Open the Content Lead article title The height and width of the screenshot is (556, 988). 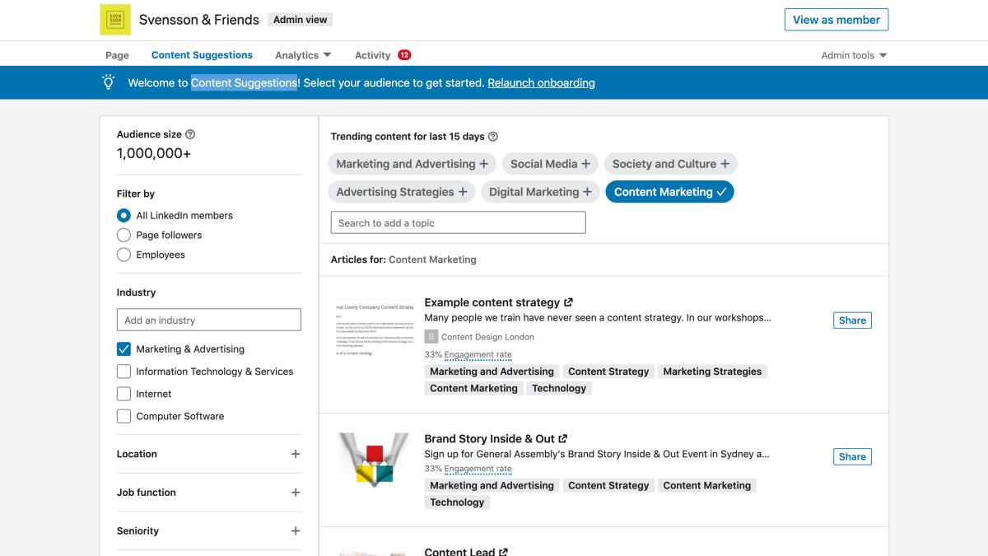(x=460, y=552)
